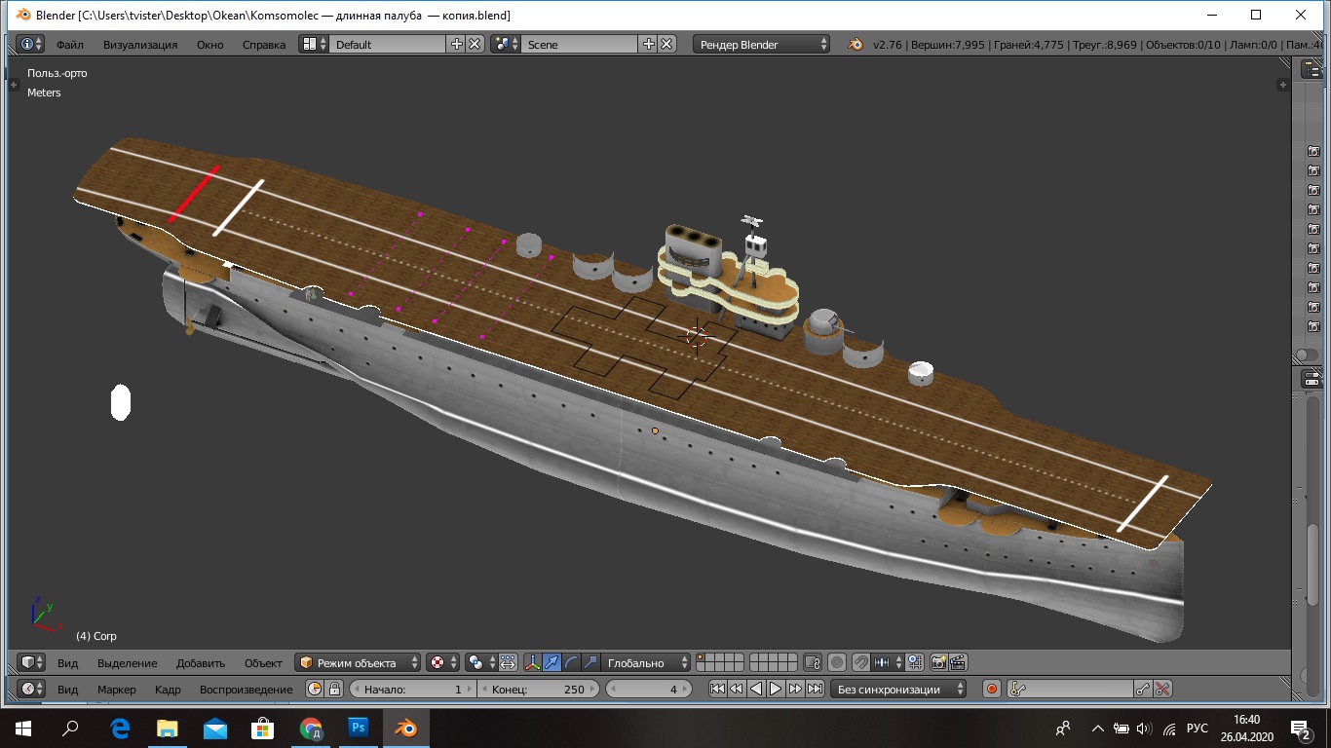Enable automatic keyframe record button

992,689
